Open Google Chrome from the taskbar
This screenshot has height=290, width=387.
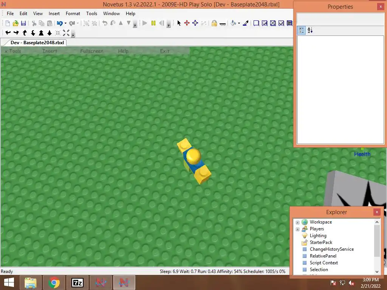(54, 282)
